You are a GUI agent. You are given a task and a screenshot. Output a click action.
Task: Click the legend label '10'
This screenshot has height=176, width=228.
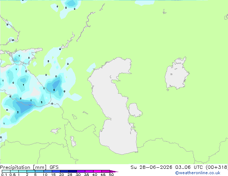point(45,175)
